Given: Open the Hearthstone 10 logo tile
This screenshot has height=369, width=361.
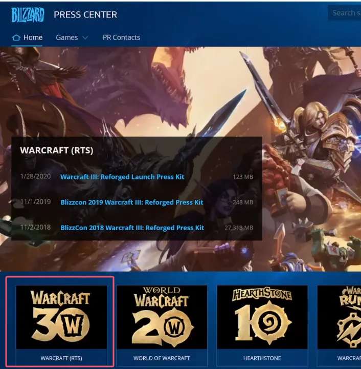Looking at the screenshot, I should point(262,317).
